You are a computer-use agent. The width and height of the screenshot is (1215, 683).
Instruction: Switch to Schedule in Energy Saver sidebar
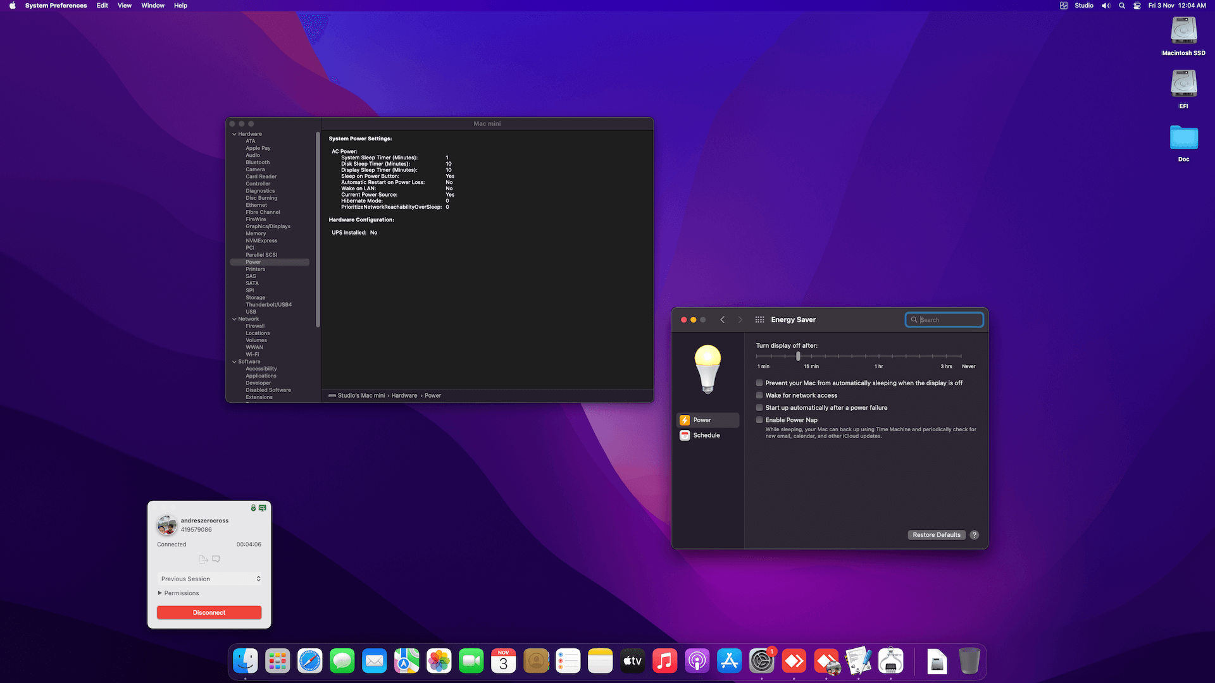(x=708, y=435)
